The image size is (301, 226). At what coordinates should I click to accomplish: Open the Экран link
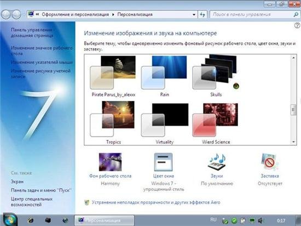point(17,182)
